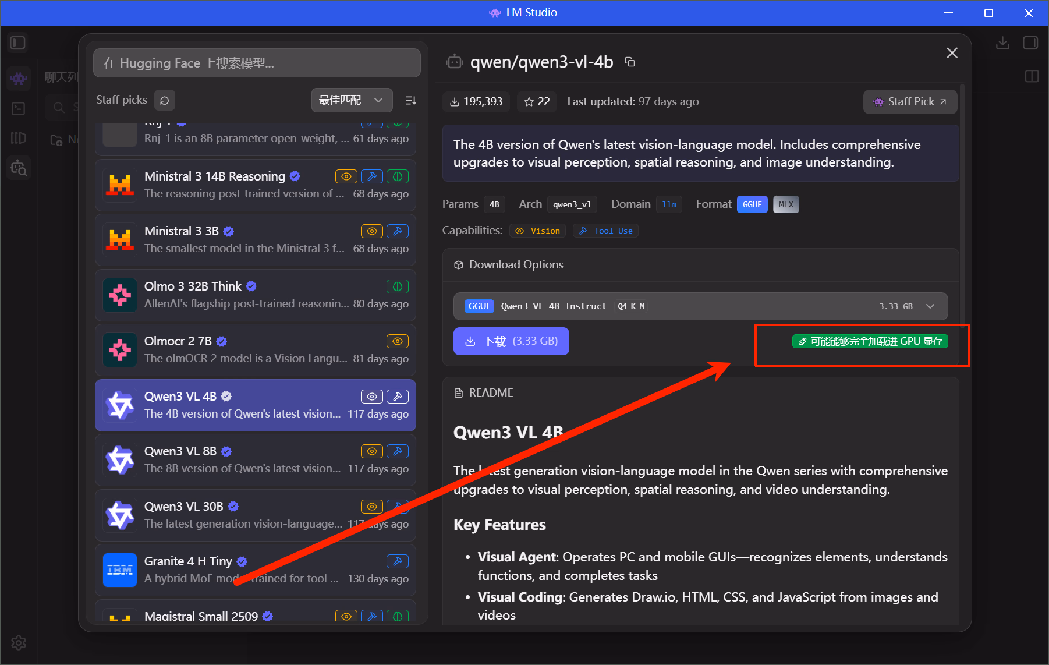Open the Developer terminal sidebar icon
This screenshot has width=1049, height=665.
point(19,108)
